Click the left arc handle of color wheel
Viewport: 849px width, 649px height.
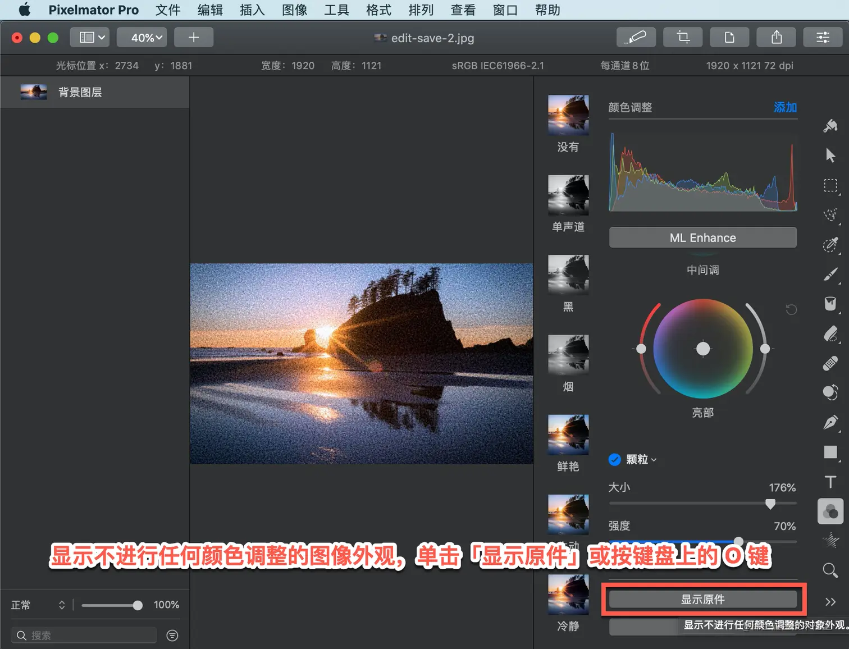click(x=641, y=349)
